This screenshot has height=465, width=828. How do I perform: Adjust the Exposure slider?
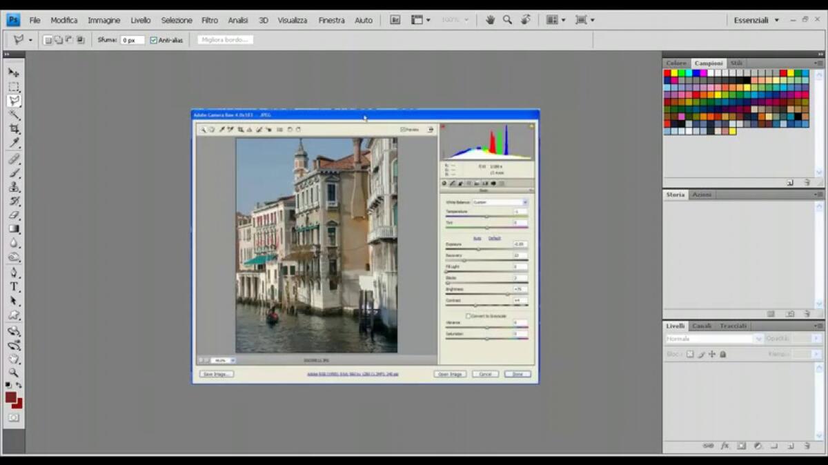pos(479,248)
